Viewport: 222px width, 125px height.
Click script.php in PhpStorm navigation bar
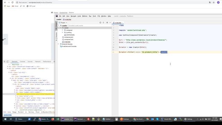click(67, 19)
